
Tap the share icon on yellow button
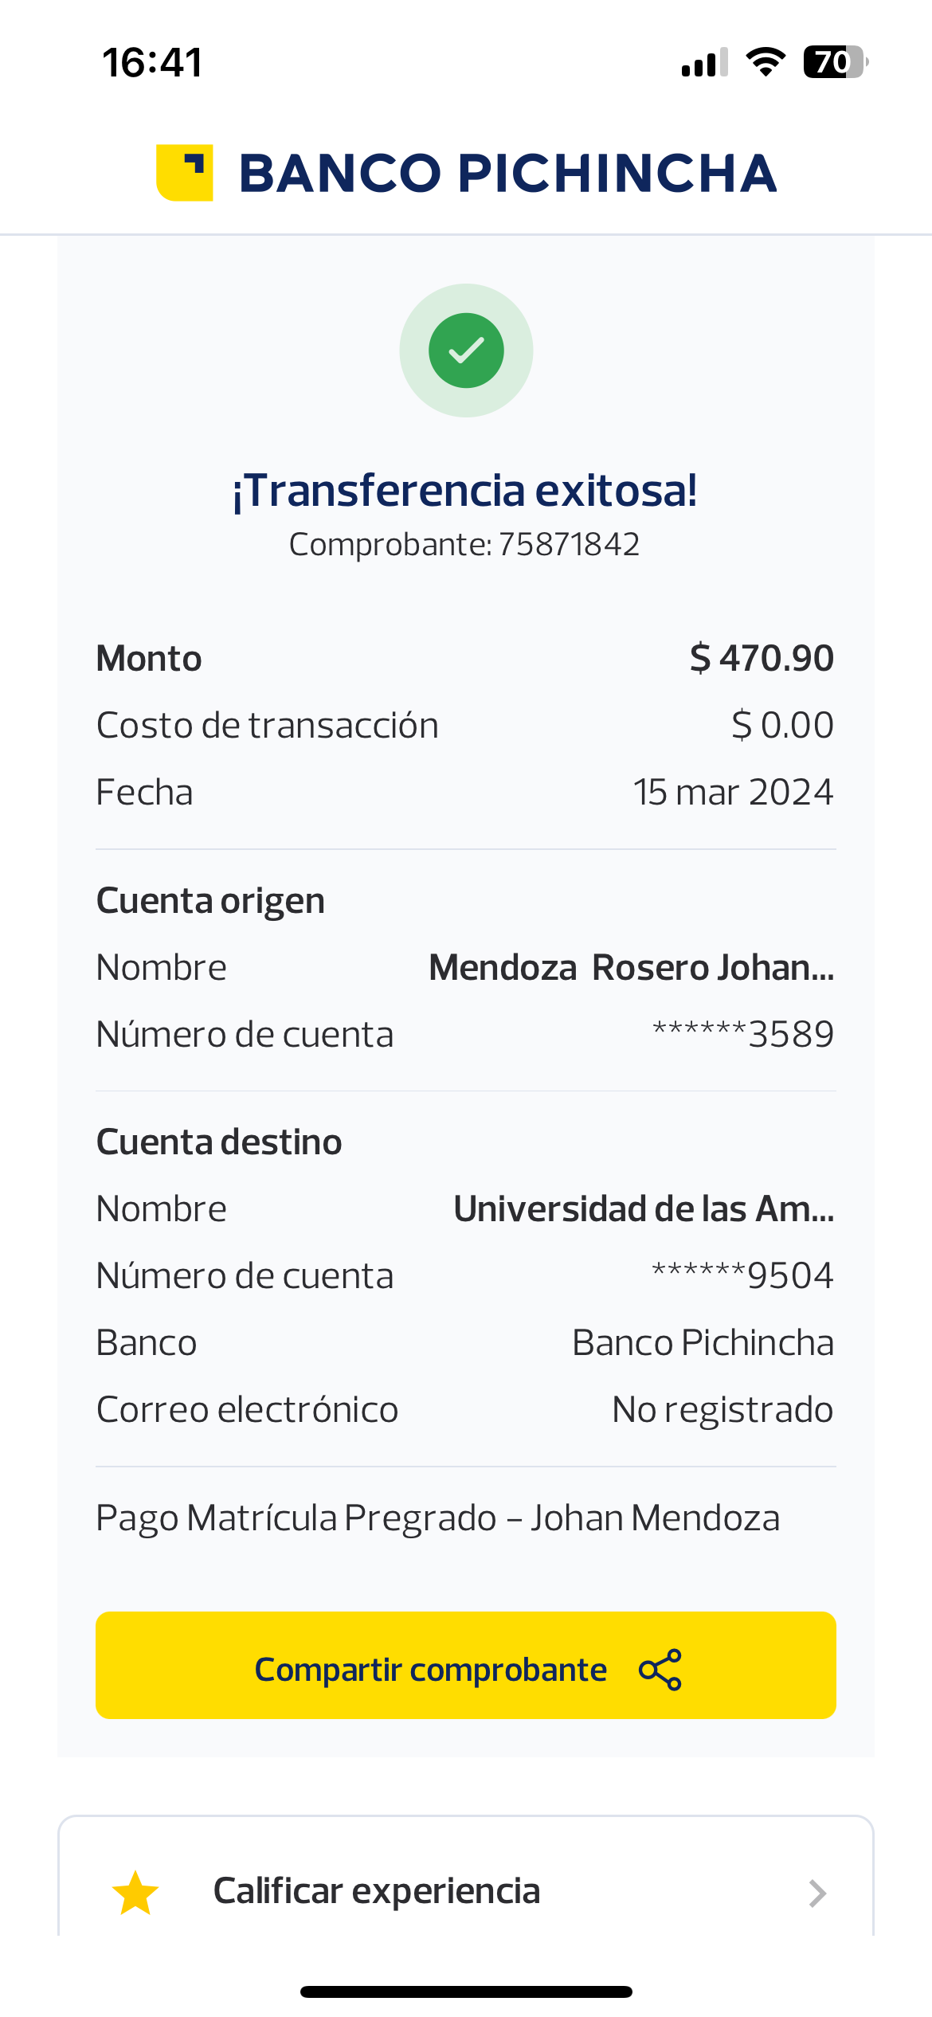(660, 1669)
